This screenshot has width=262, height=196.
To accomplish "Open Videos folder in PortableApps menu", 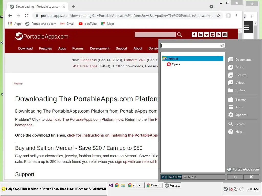I will tap(236, 83).
